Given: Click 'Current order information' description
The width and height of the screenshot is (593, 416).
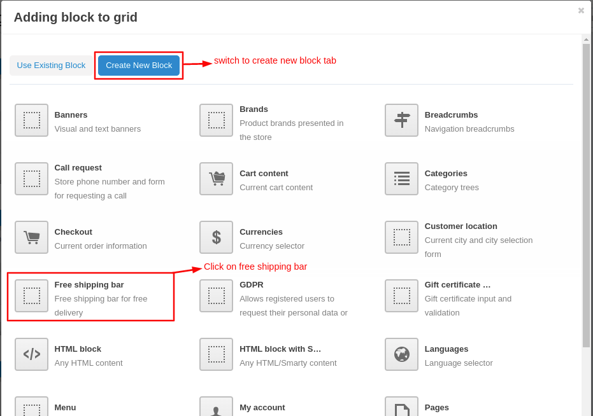Looking at the screenshot, I should coord(101,246).
